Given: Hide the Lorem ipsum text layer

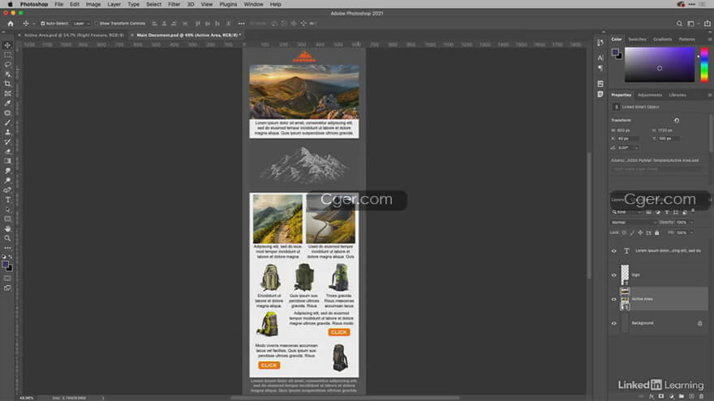Looking at the screenshot, I should (x=614, y=251).
